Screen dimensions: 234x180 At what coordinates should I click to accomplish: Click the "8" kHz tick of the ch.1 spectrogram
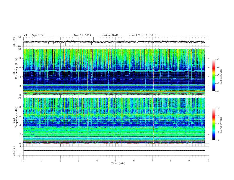20,58
